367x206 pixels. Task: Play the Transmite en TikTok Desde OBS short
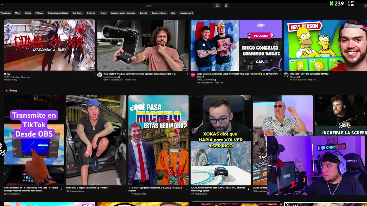point(34,140)
